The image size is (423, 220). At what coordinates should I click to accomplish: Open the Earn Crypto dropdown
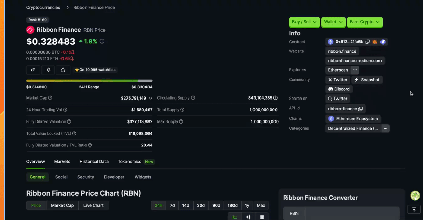pos(365,22)
